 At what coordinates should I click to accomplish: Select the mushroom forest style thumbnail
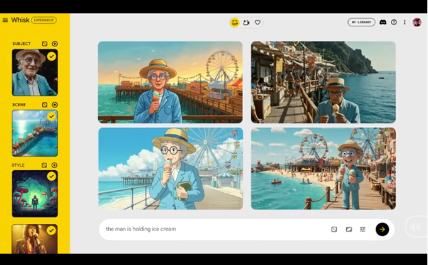[35, 193]
